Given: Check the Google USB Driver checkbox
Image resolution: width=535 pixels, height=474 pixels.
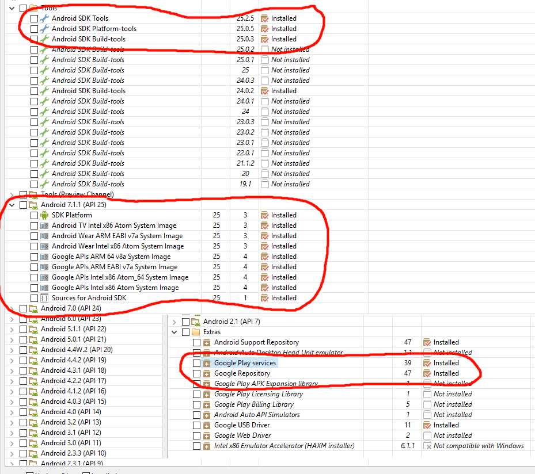Looking at the screenshot, I should pyautogui.click(x=196, y=425).
